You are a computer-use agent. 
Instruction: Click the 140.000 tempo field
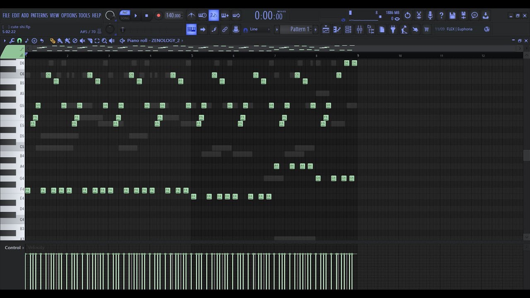point(173,16)
